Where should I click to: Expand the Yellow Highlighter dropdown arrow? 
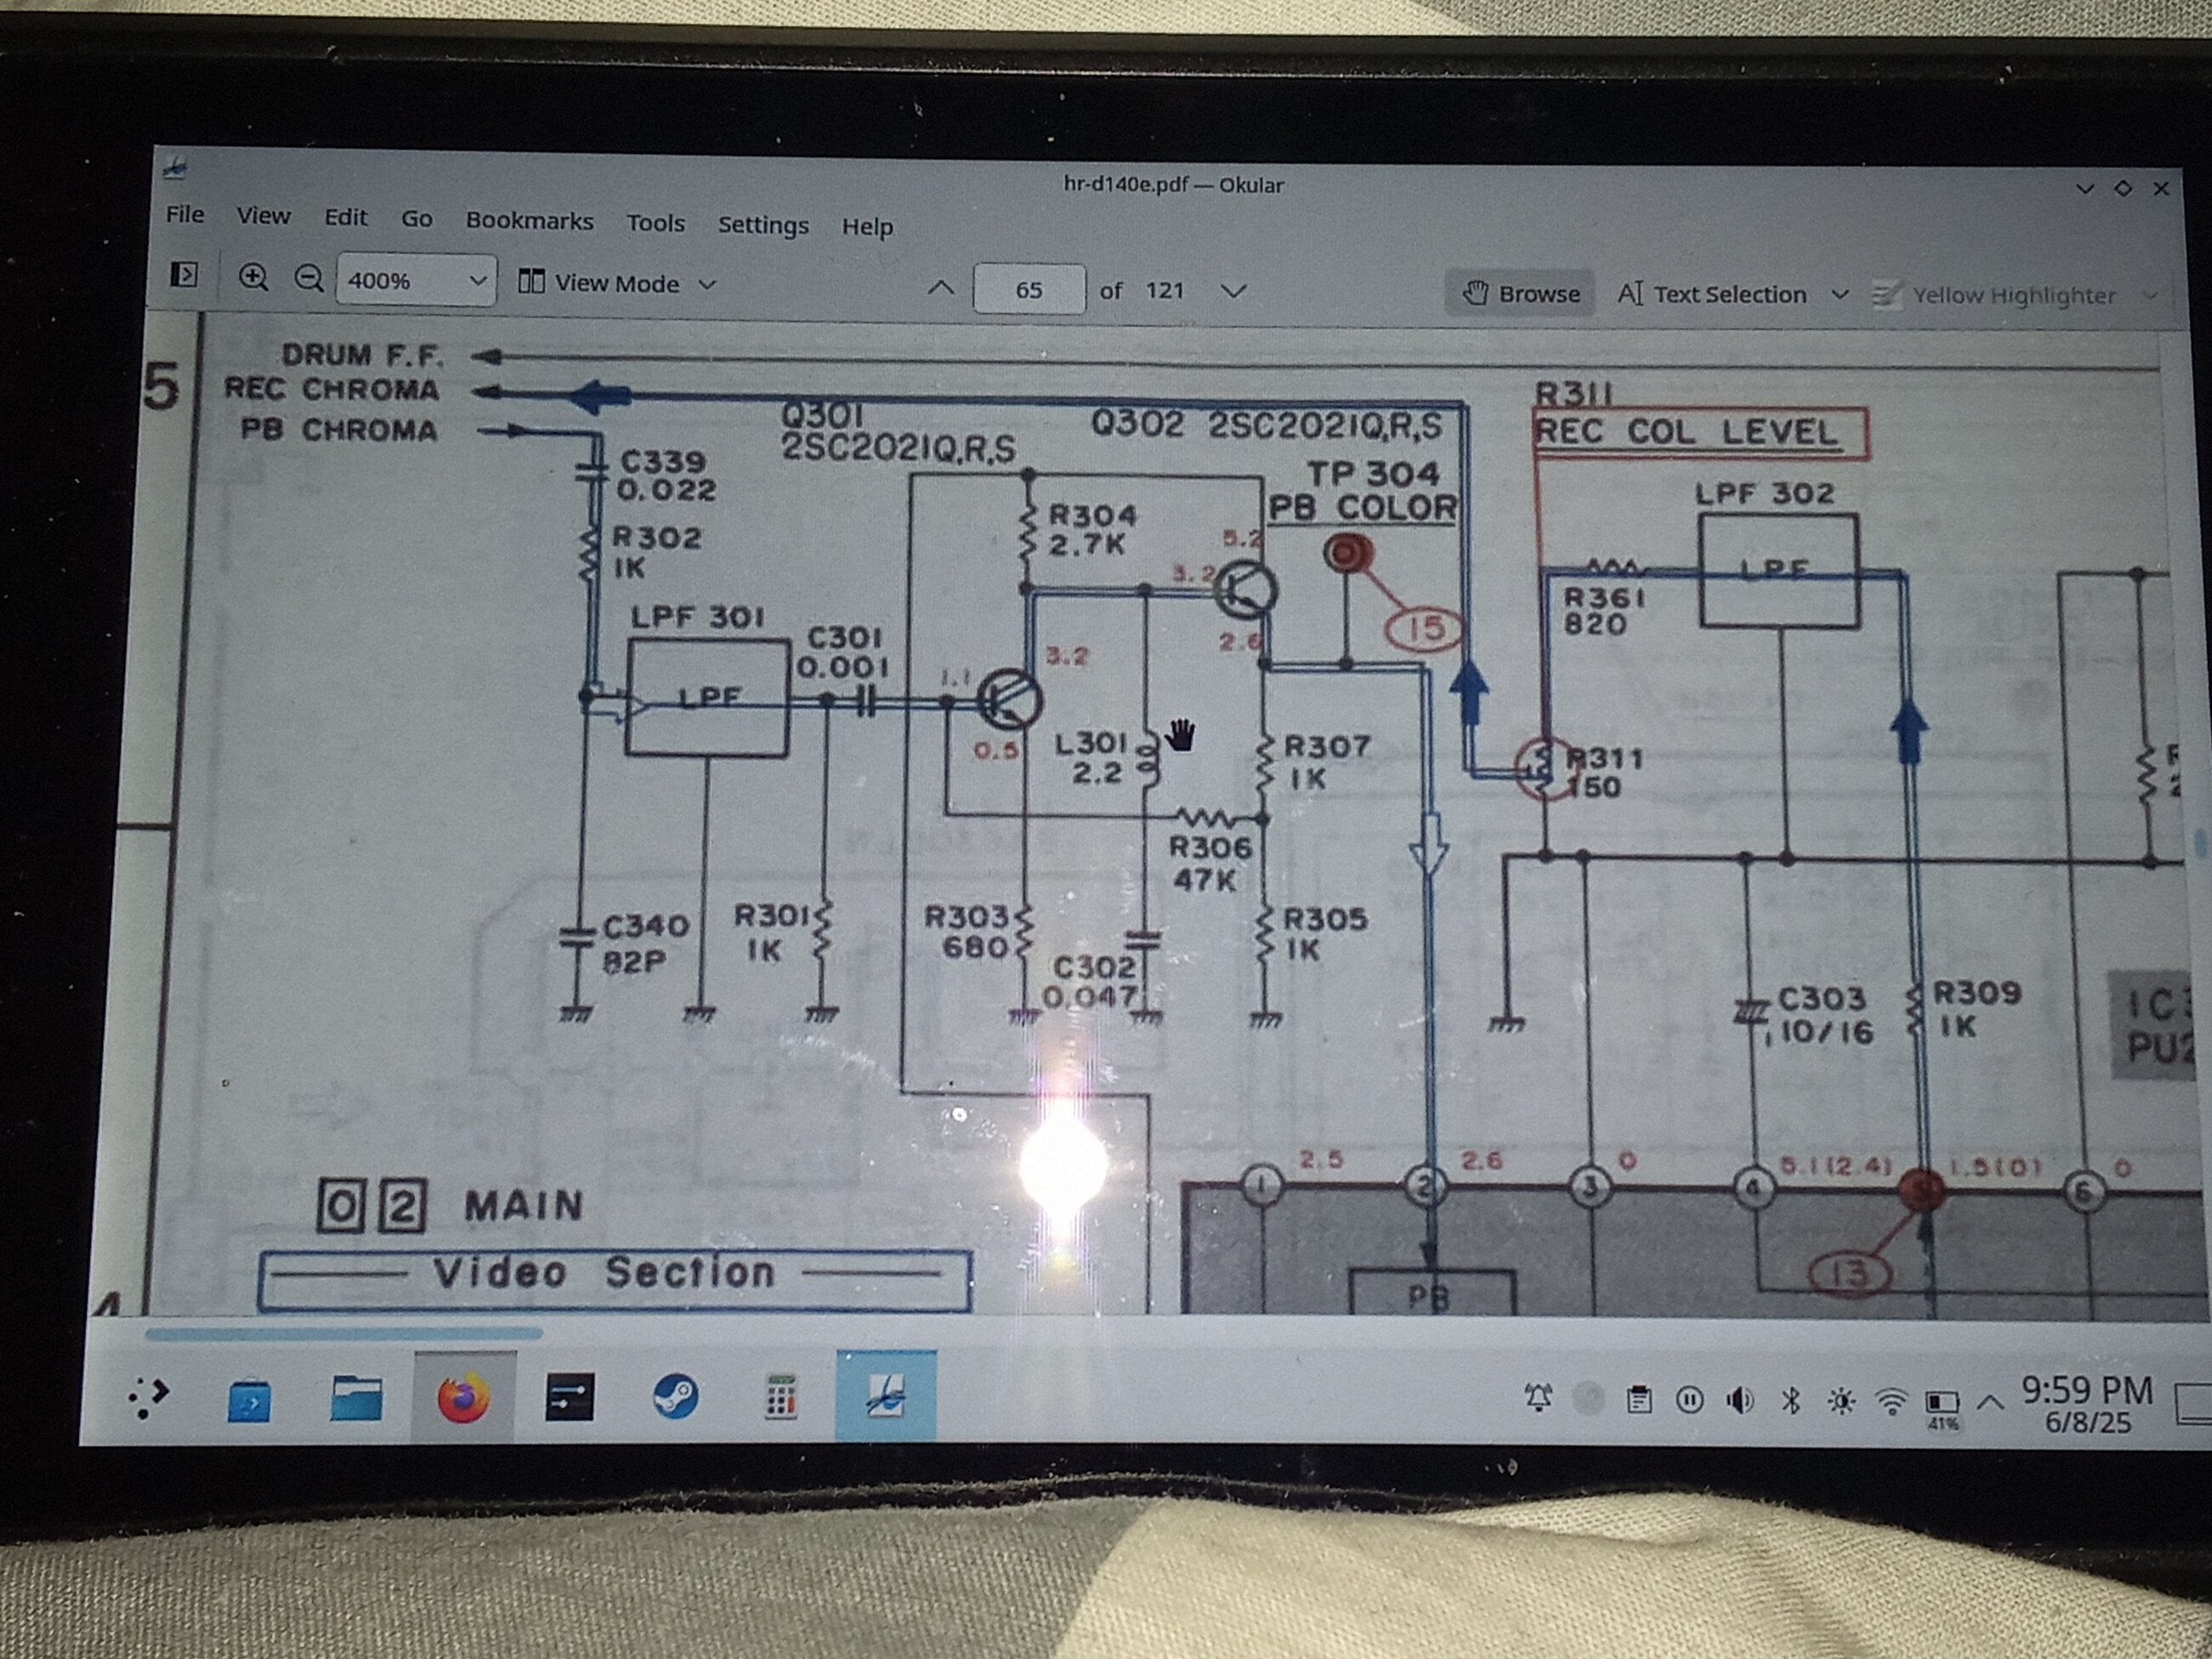[x=2150, y=296]
